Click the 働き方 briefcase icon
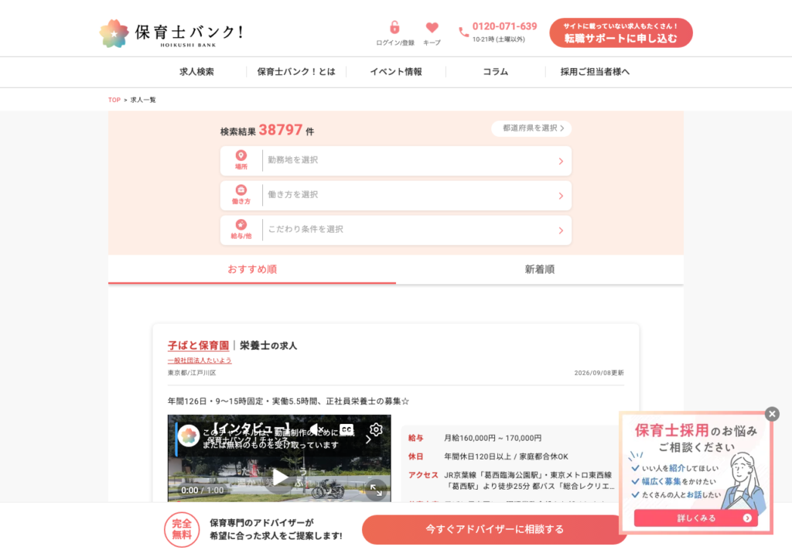792x557 pixels. click(241, 190)
